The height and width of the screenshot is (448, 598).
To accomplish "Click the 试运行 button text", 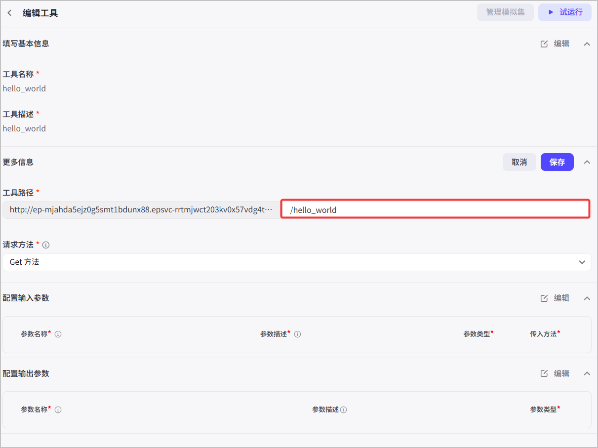I will (x=571, y=12).
